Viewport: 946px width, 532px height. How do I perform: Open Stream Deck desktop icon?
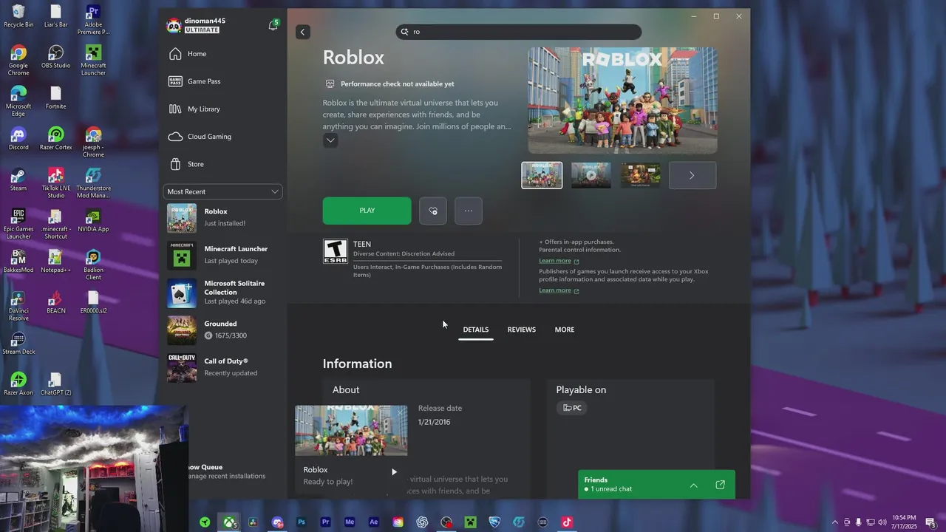(x=18, y=343)
